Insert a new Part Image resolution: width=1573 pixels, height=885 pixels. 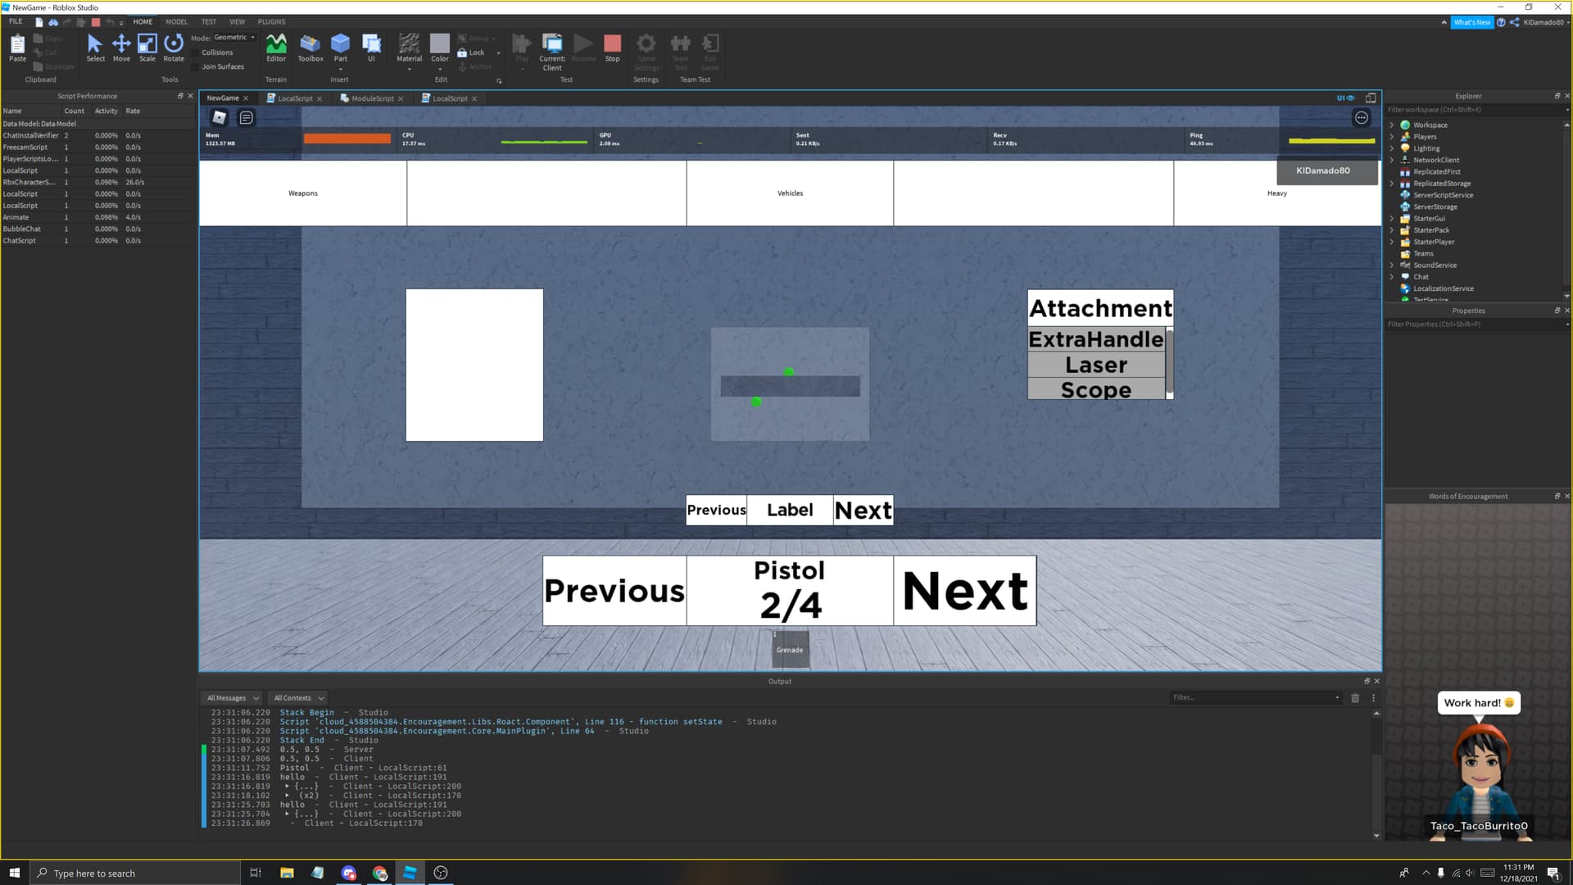[x=340, y=47]
